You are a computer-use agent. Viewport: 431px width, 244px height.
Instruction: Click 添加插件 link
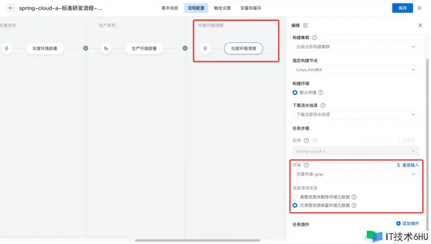(407, 224)
